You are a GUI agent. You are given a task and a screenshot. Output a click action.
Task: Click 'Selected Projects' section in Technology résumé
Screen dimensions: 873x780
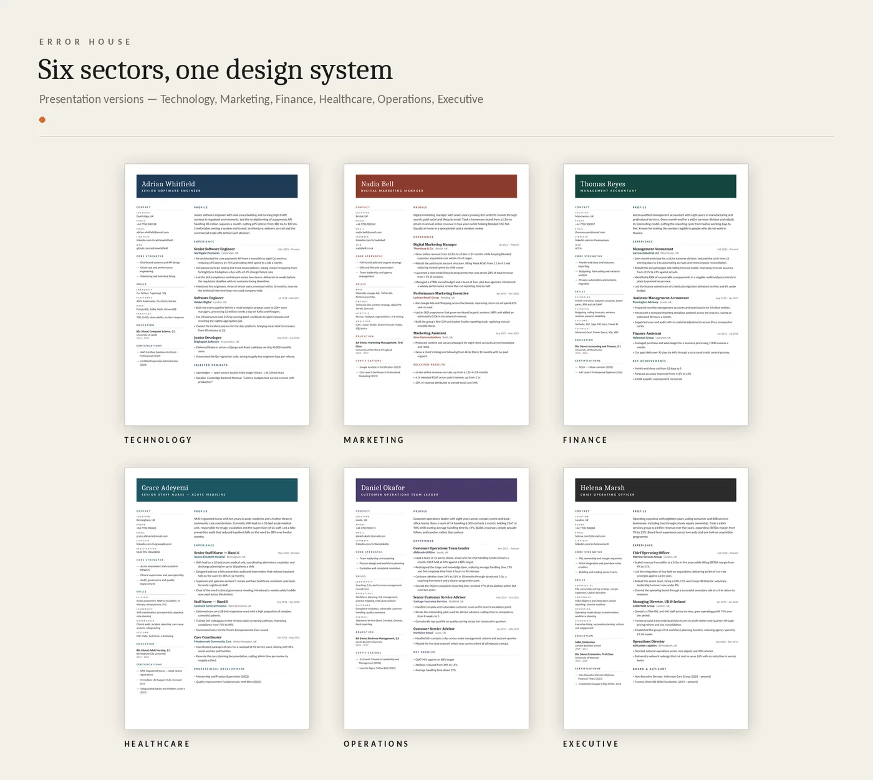211,365
